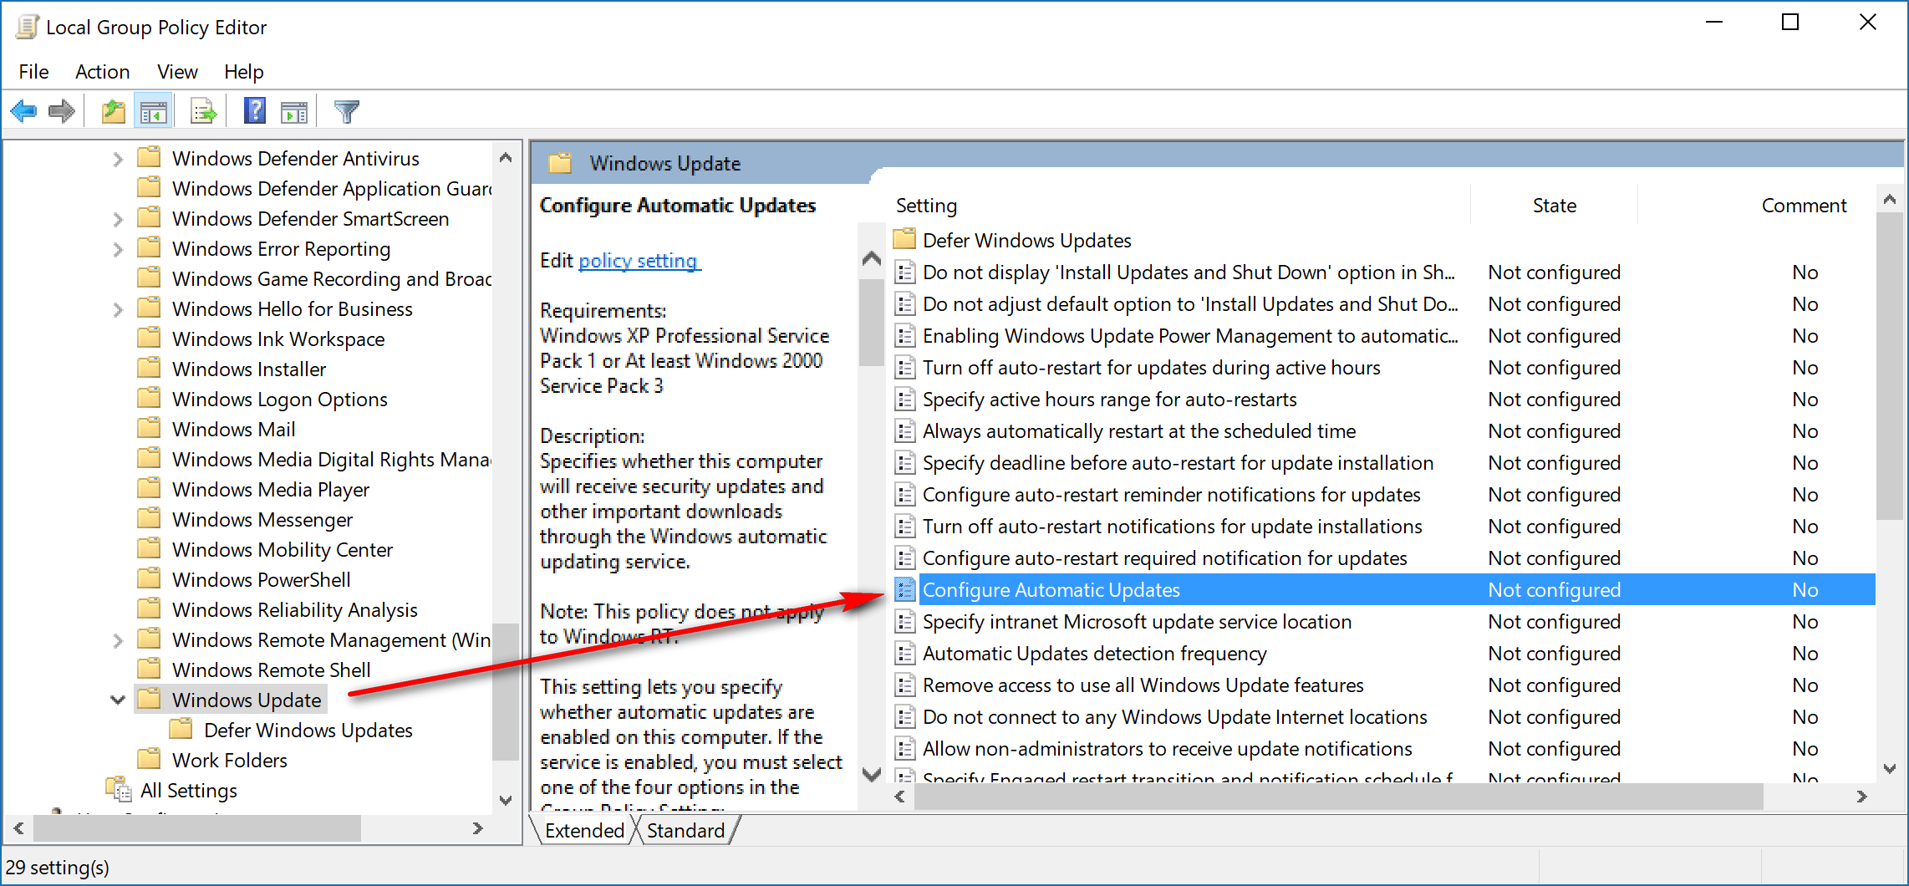Select 'Specify deadline before auto-restart for update installation'
The width and height of the screenshot is (1909, 886).
coord(1178,462)
